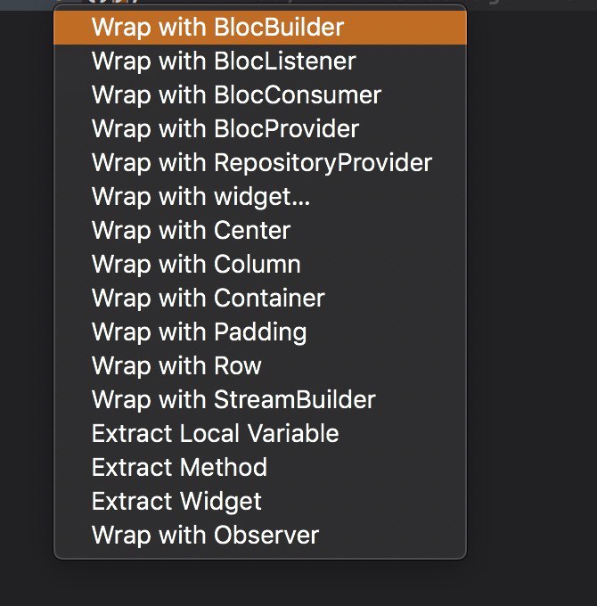Click Wrap with Observer
The height and width of the screenshot is (606, 597).
[x=260, y=536]
